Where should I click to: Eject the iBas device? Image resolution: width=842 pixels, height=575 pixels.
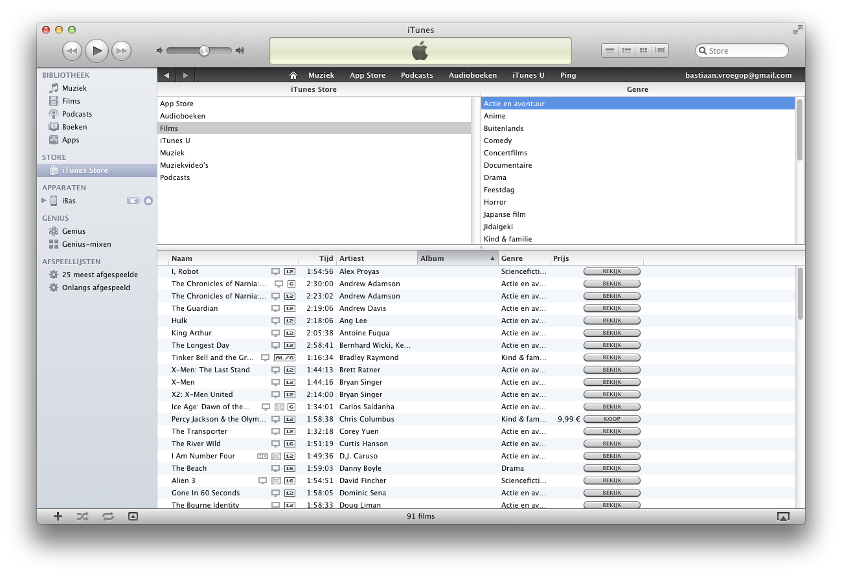(x=148, y=201)
